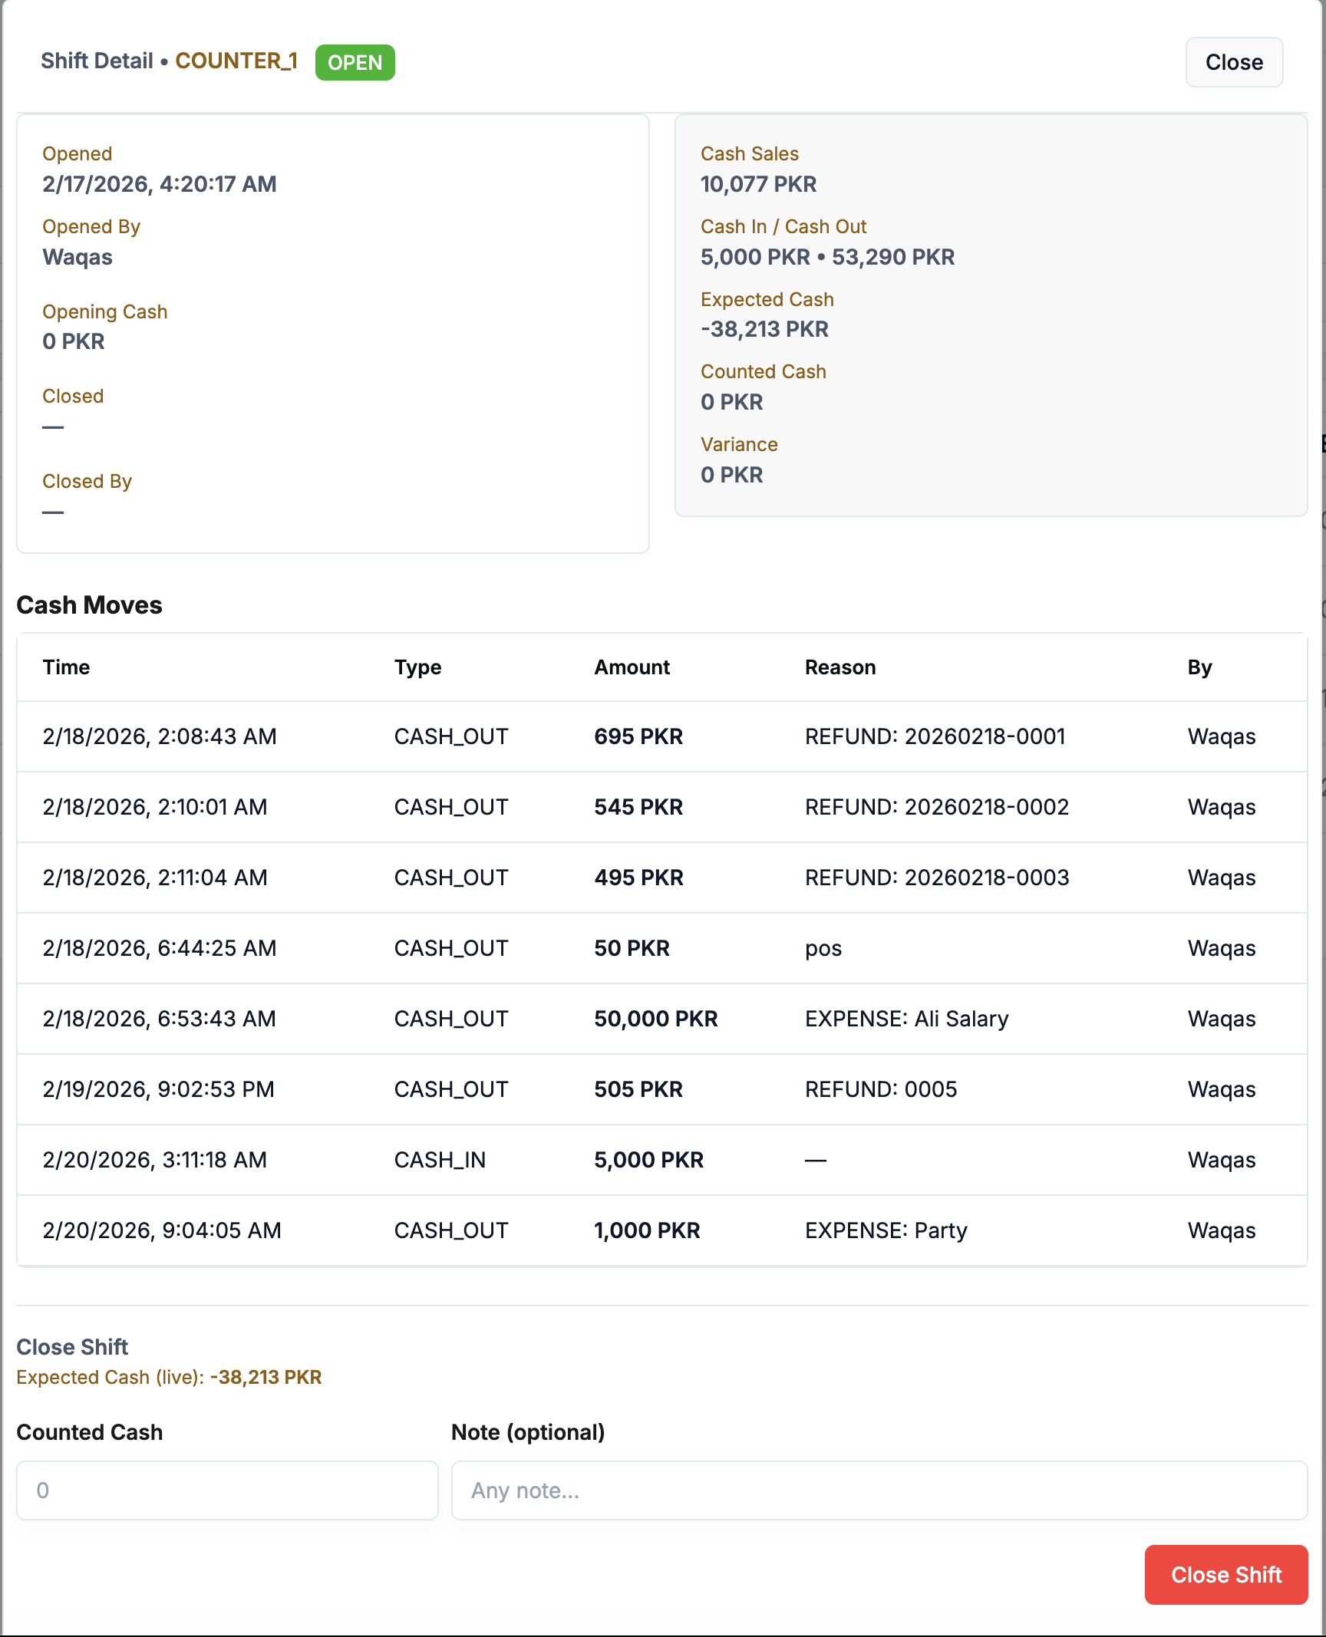
Task: Click the Note optional text field
Action: point(879,1490)
